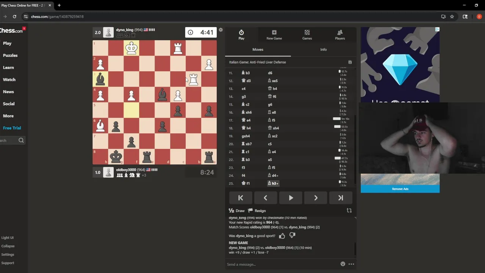Select the Play tab with clock icon
Screen dimensions: 485x273
[241, 35]
